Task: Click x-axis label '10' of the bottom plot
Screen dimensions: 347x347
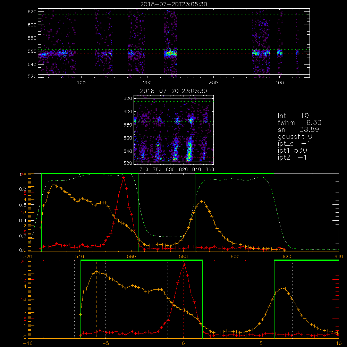Action: [x=339, y=344]
